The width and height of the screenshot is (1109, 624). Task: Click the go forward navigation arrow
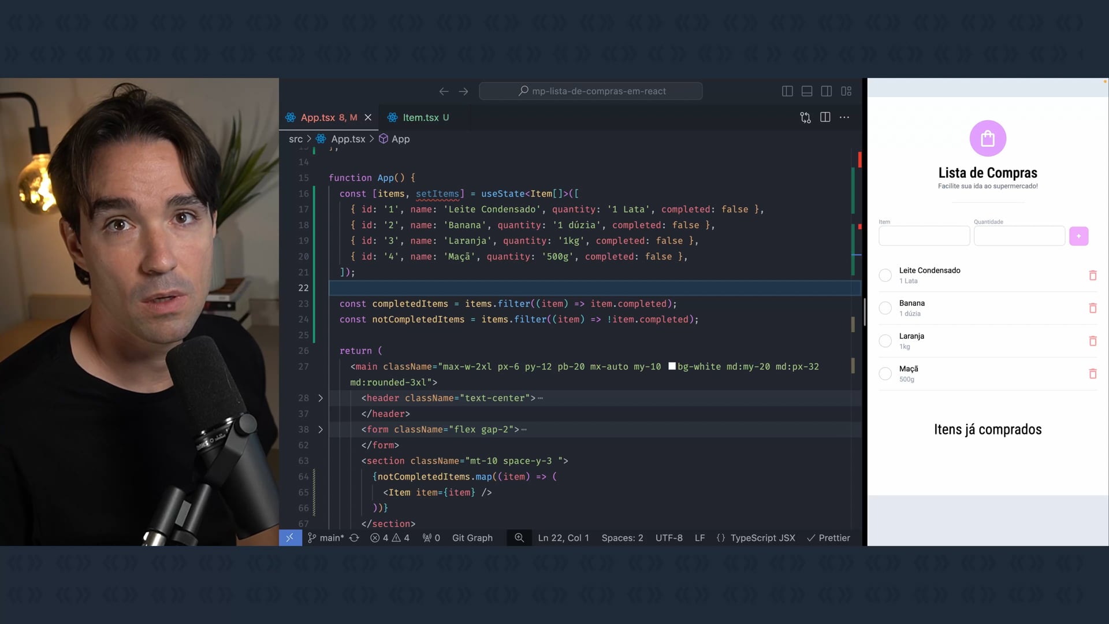click(463, 91)
